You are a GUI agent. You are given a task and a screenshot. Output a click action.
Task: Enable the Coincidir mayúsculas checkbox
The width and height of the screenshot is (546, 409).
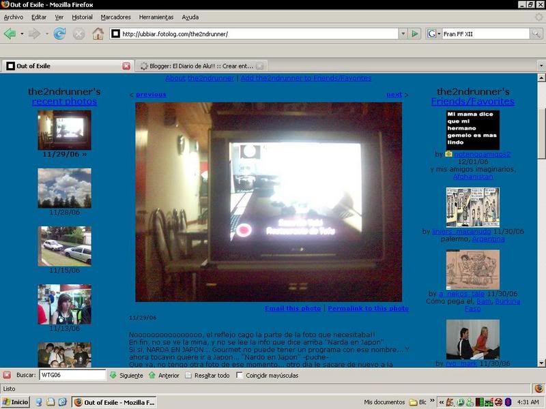coord(240,375)
